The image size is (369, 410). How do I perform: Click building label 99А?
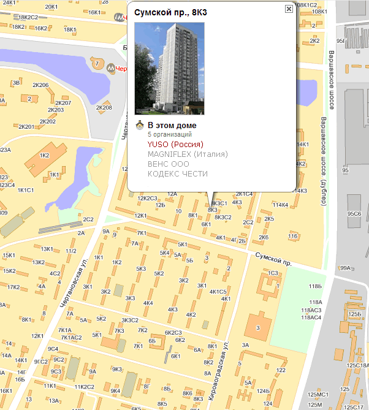pyautogui.click(x=346, y=268)
